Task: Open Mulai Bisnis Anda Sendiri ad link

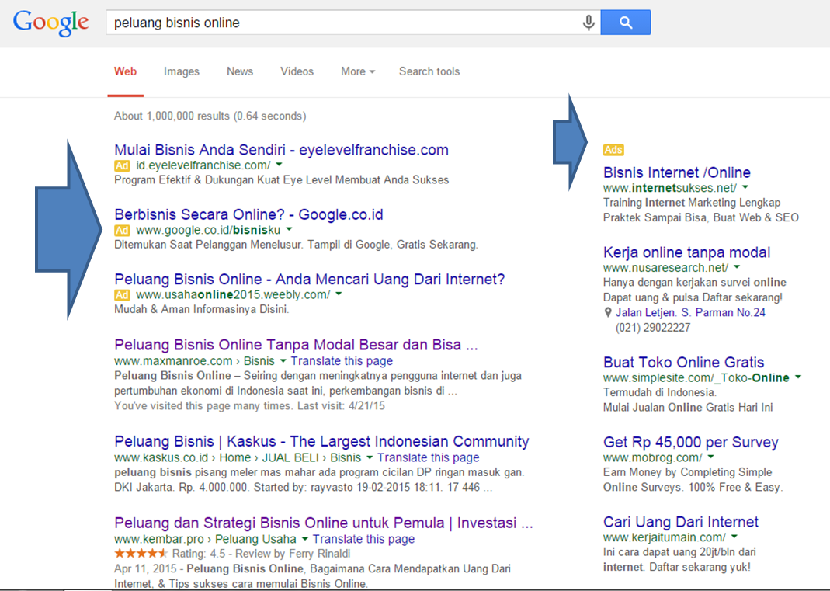Action: tap(282, 150)
